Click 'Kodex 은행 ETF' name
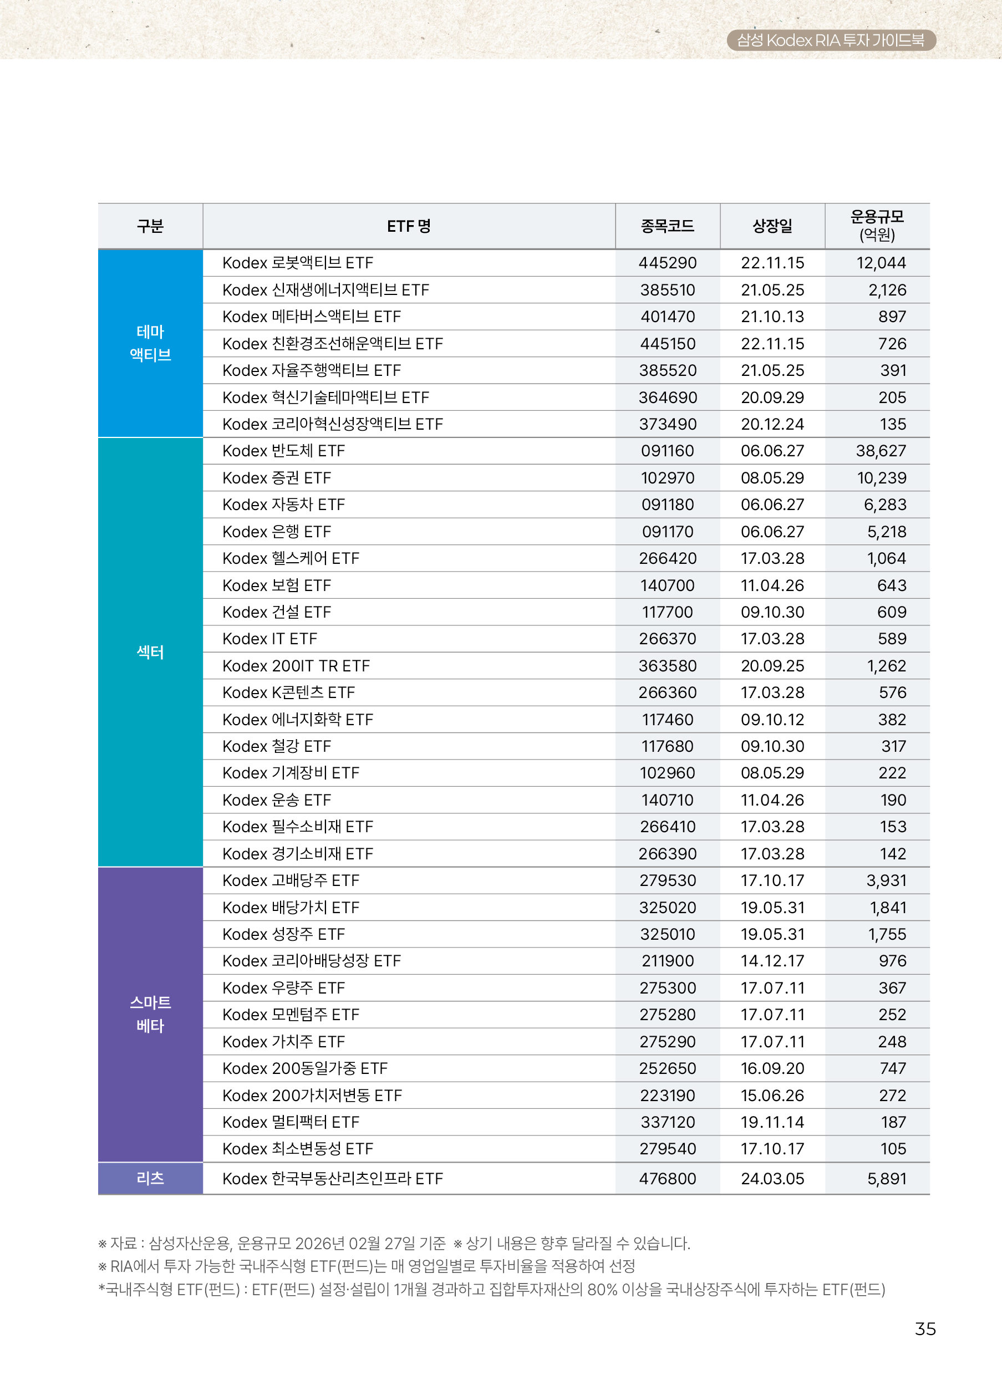 (277, 532)
